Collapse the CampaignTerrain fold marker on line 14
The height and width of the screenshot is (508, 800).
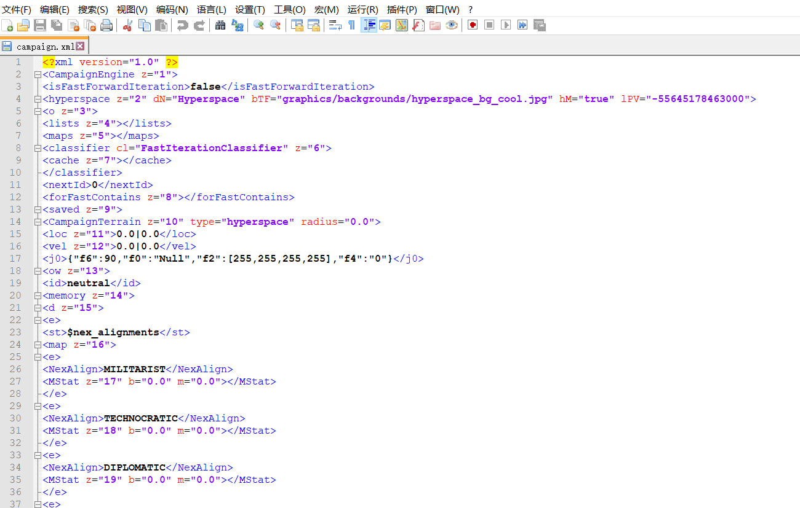tap(38, 222)
